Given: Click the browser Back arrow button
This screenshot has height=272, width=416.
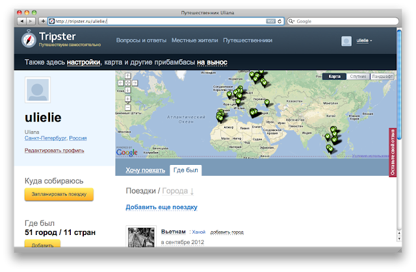Looking at the screenshot, I should 21,21.
